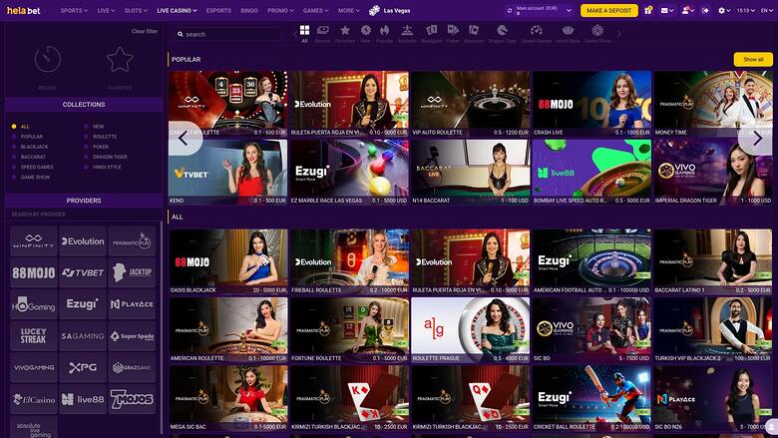Open the Games menu item
The height and width of the screenshot is (438, 778).
315,10
